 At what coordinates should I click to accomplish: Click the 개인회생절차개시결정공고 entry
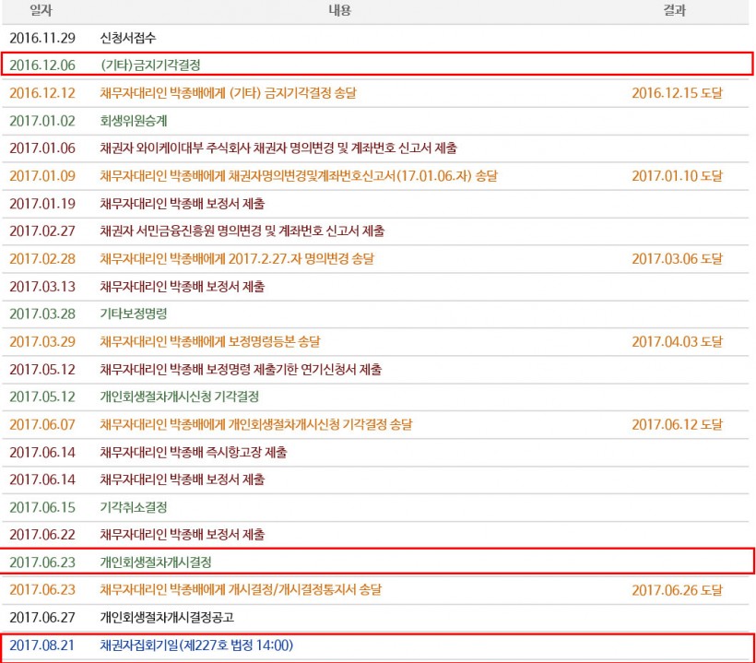pos(167,618)
